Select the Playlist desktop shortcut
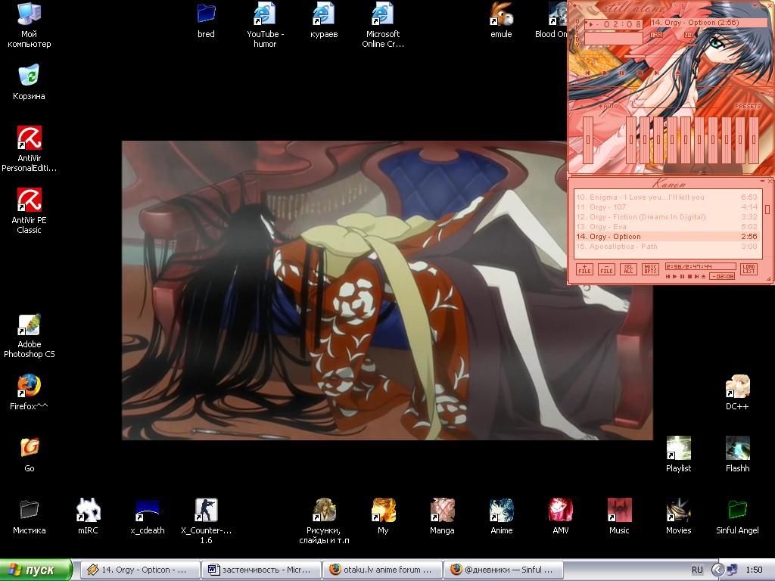Viewport: 775px width, 581px height. [678, 455]
